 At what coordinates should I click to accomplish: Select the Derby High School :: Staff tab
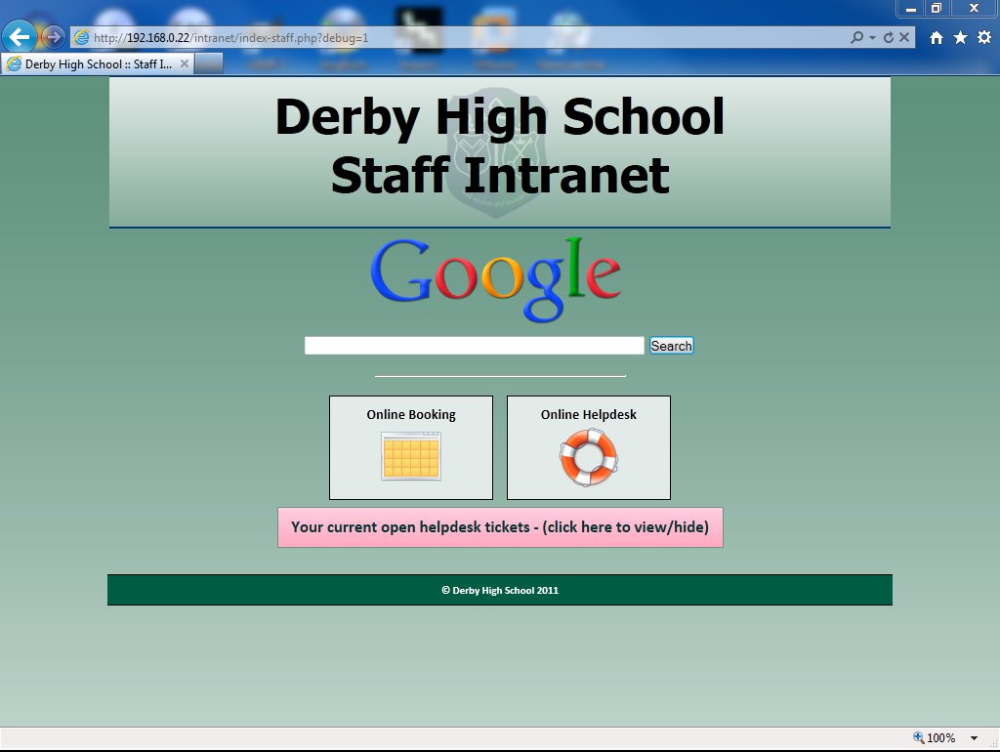tap(97, 63)
